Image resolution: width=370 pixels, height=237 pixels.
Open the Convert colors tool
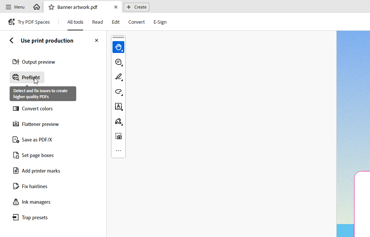pyautogui.click(x=32, y=109)
